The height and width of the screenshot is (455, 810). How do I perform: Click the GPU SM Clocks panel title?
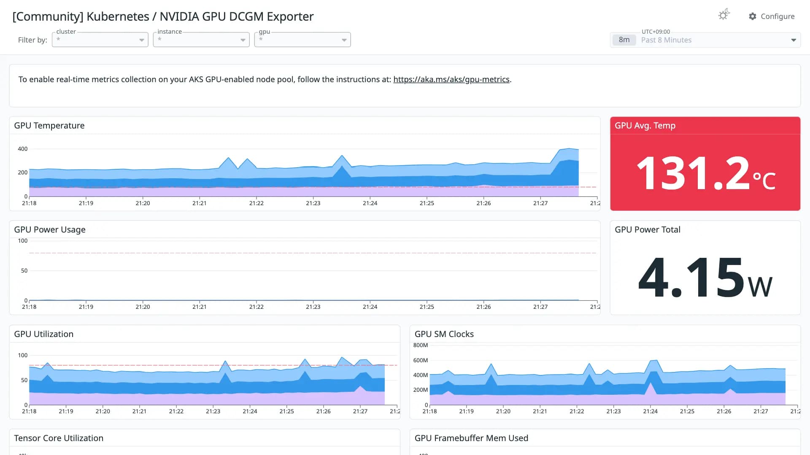click(x=444, y=334)
